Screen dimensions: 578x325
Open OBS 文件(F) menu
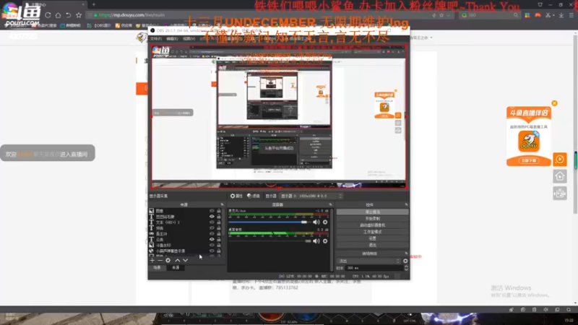coord(156,39)
